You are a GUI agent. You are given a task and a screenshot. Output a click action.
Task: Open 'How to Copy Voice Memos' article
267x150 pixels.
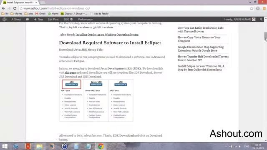click(199, 39)
